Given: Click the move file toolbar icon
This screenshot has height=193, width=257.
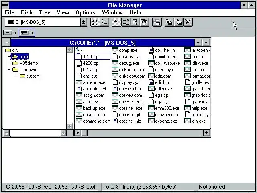Looking at the screenshot, I should click(x=178, y=22).
